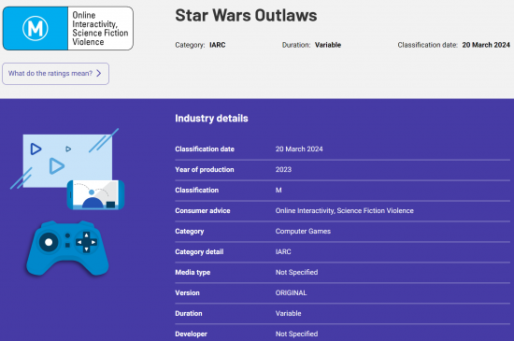Viewport: 514px width, 341px height.
Task: Click the header Category IARC value
Action: [218, 45]
